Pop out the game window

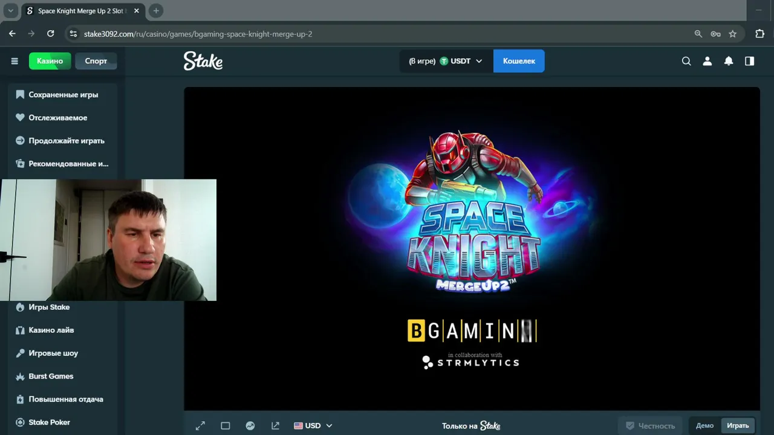[x=276, y=426]
